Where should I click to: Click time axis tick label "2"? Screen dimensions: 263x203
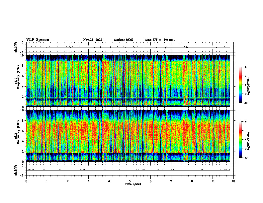point(68,181)
